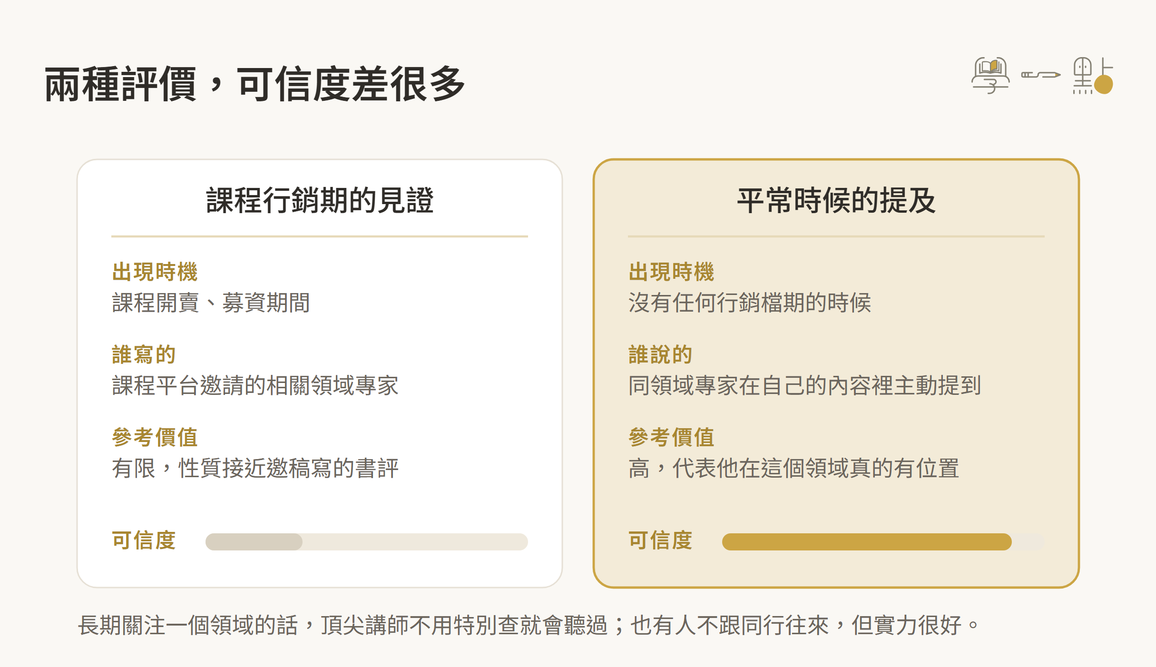Click the right card's gold 可信度 bar
Screen dimensions: 1156x667
click(867, 541)
